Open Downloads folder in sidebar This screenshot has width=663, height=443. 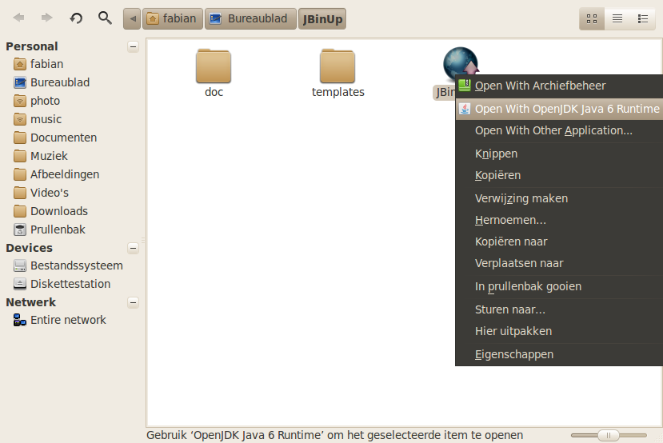pos(50,211)
